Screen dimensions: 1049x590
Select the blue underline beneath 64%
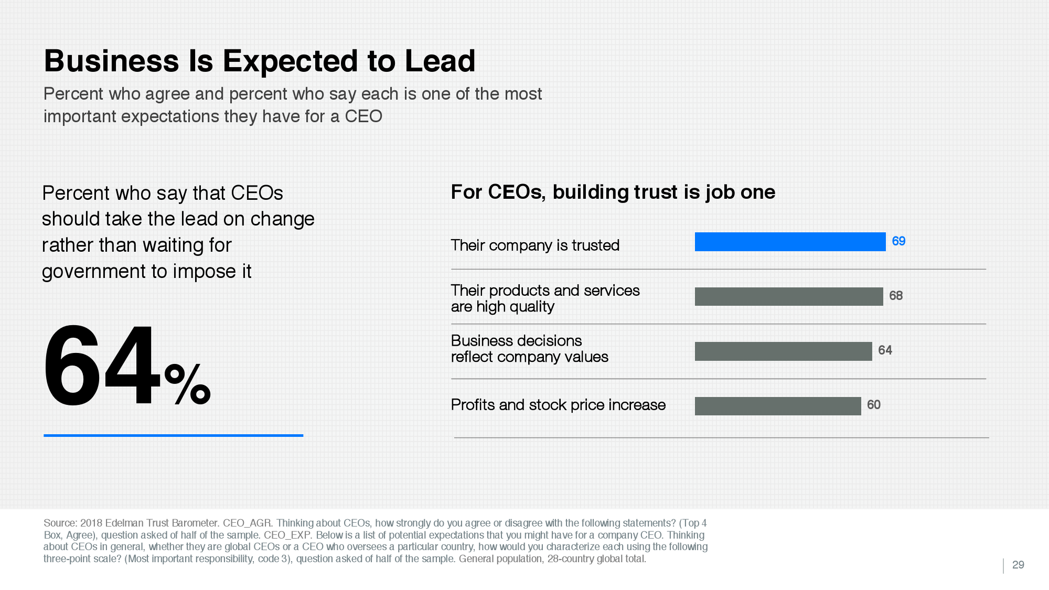click(174, 435)
